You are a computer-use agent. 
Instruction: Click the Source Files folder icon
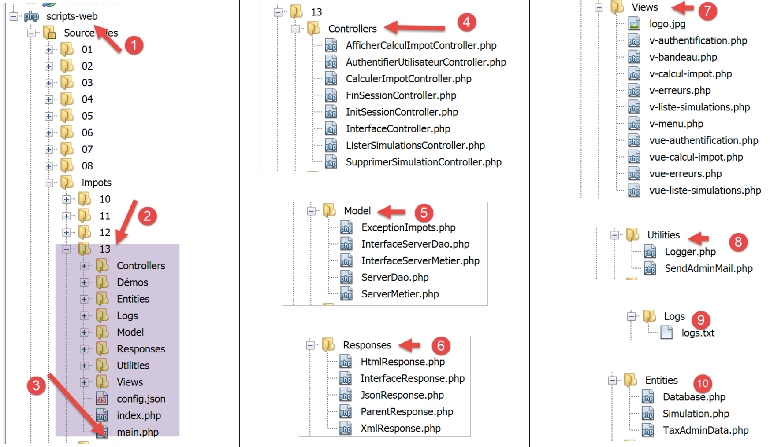tap(49, 33)
